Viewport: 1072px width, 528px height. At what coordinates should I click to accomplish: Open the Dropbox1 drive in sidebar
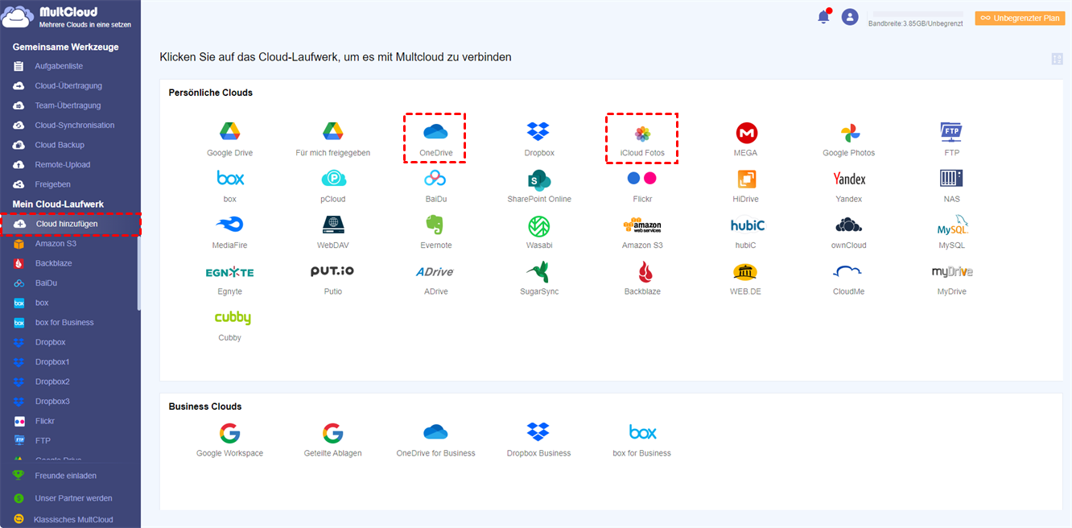[x=52, y=362]
